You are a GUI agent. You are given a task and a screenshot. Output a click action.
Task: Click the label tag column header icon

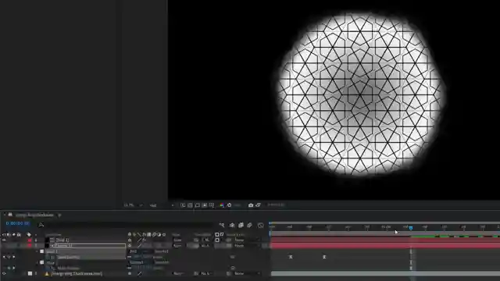29,235
